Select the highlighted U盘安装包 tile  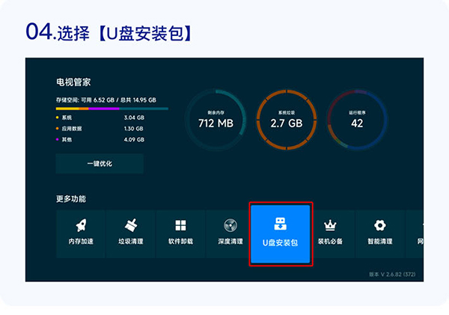[x=281, y=233]
